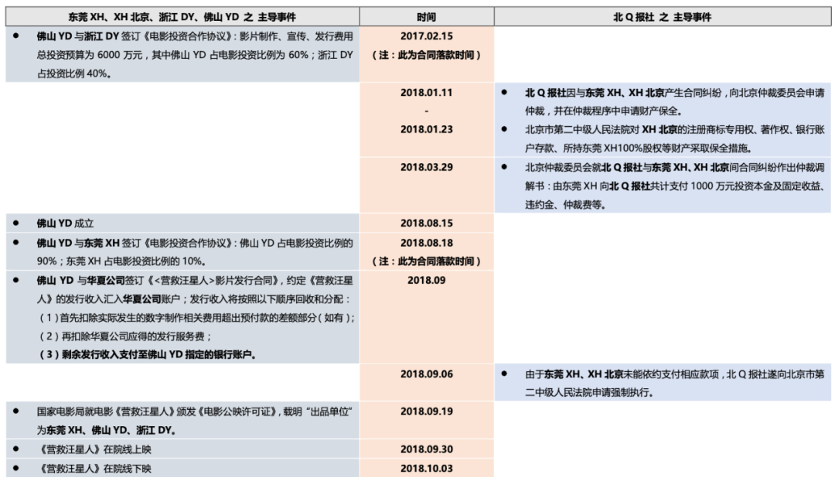Select the date cell 2018.09

pyautogui.click(x=427, y=280)
